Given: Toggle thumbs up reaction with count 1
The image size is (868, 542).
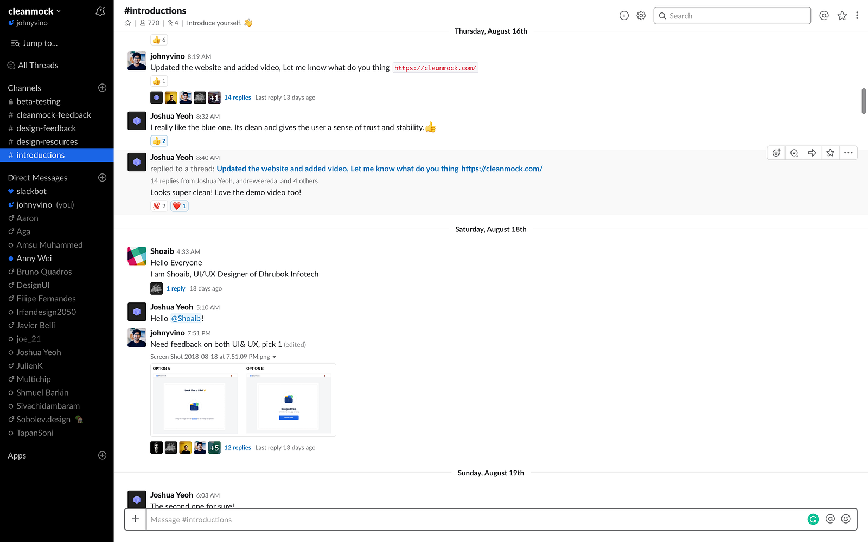Looking at the screenshot, I should pyautogui.click(x=159, y=81).
